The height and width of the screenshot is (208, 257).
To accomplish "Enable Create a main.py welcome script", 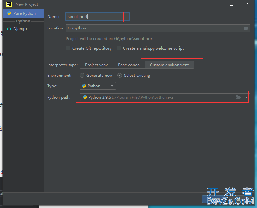I will pyautogui.click(x=119, y=48).
